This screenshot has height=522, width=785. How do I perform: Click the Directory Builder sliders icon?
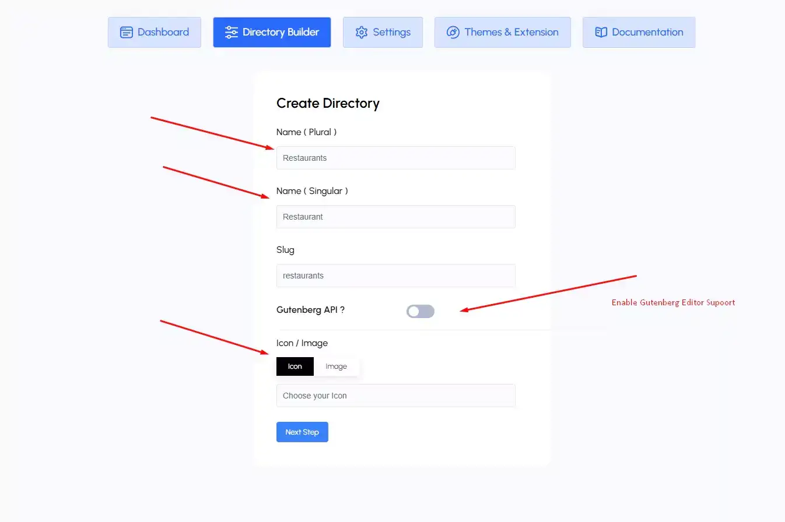[232, 32]
